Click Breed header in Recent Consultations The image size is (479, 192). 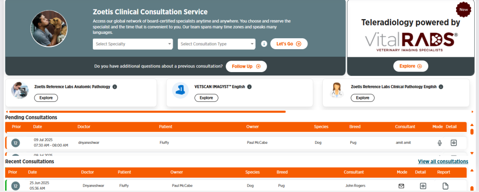282,172
